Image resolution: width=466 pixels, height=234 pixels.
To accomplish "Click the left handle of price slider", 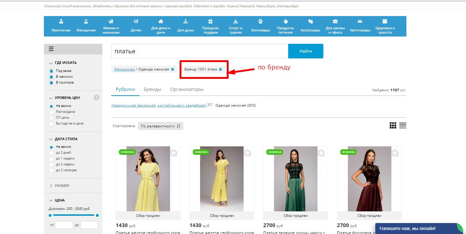I will pyautogui.click(x=50, y=215).
